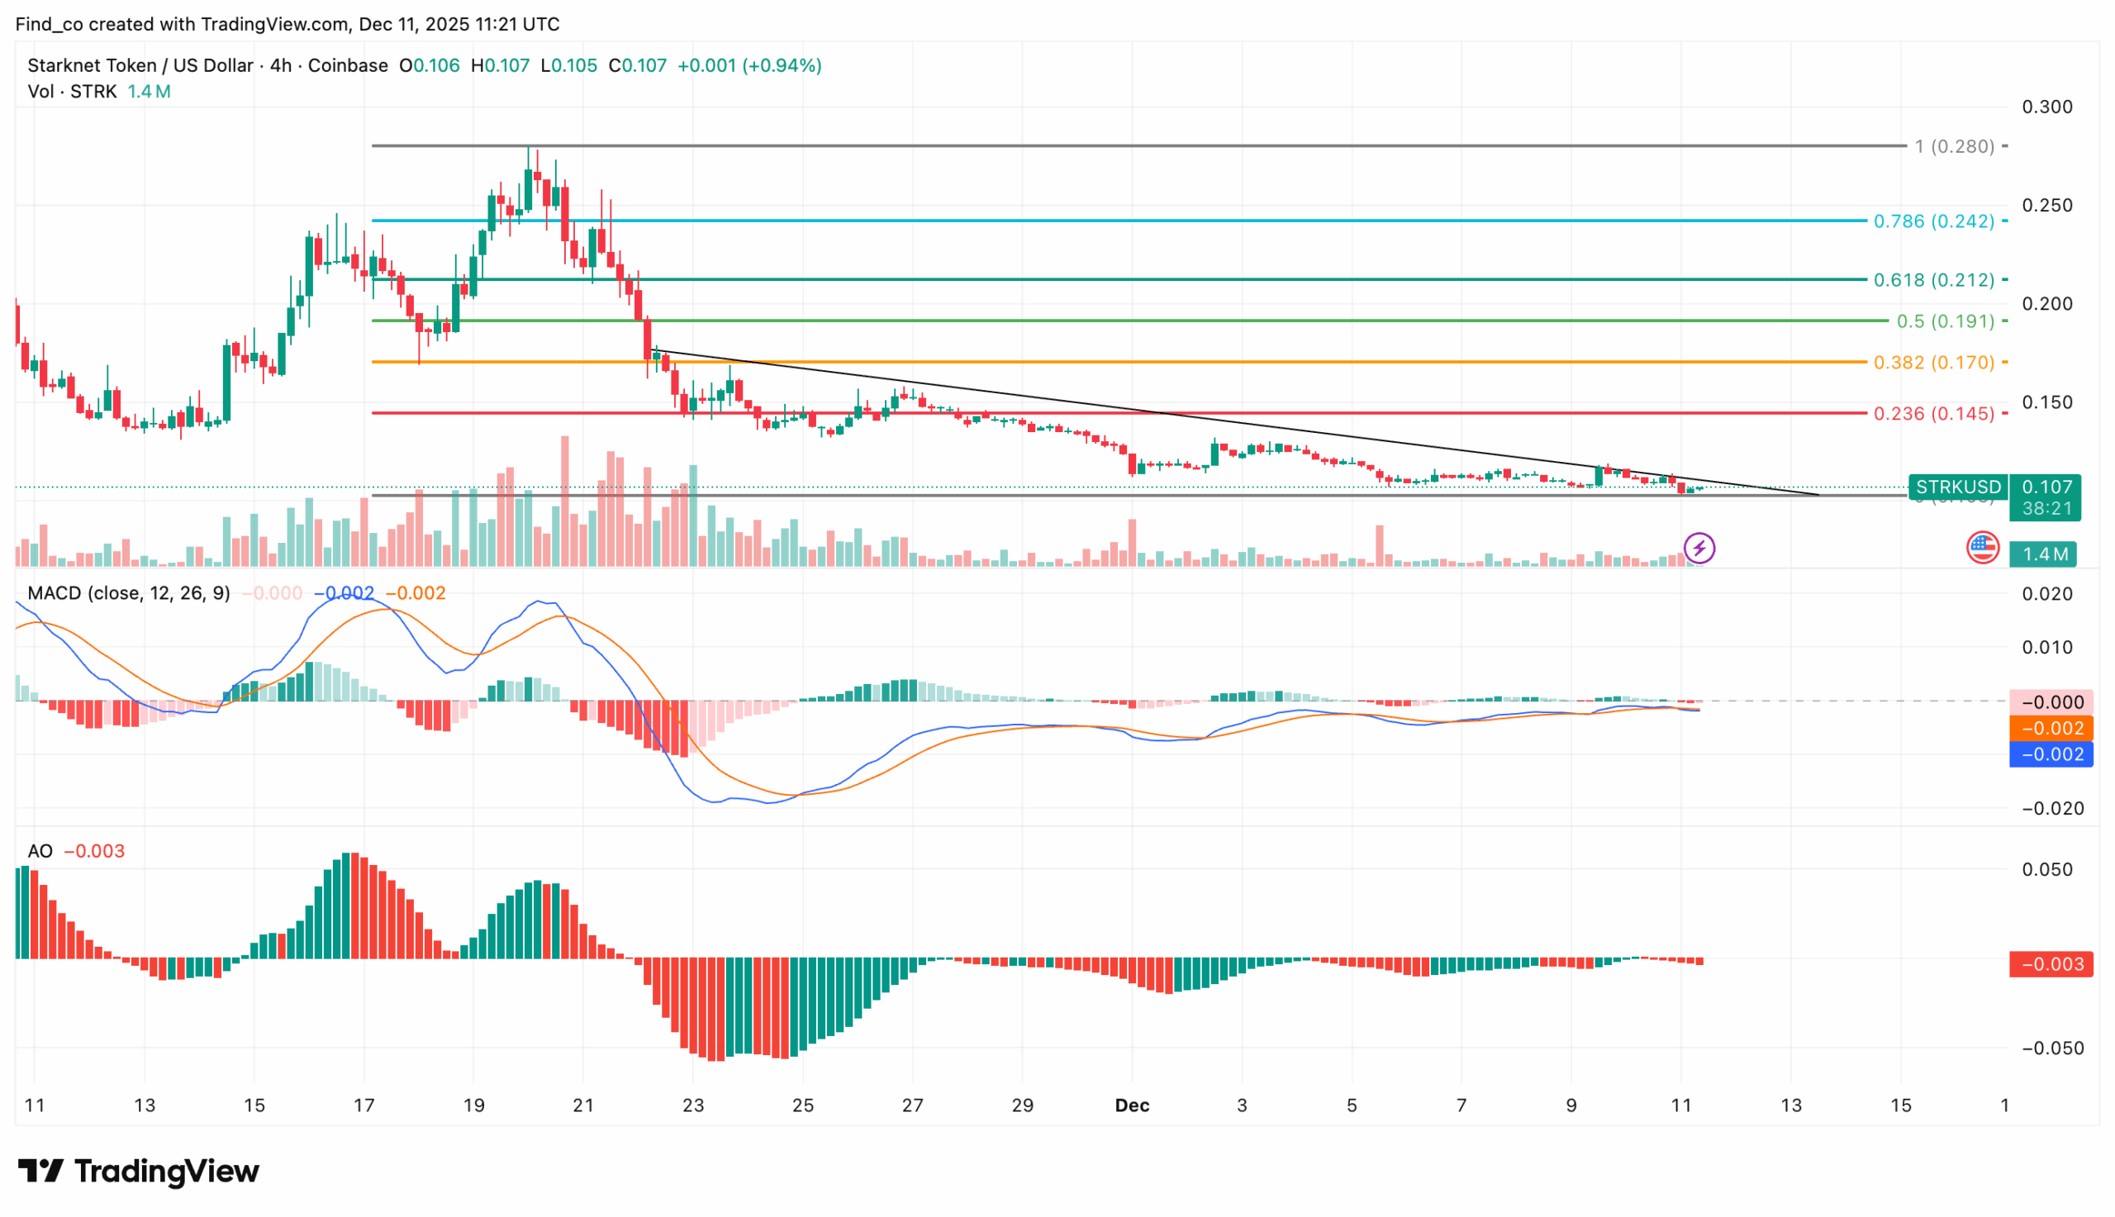Click the 'AO' indicator label
Screen dimensions: 2115x1217
[40, 851]
